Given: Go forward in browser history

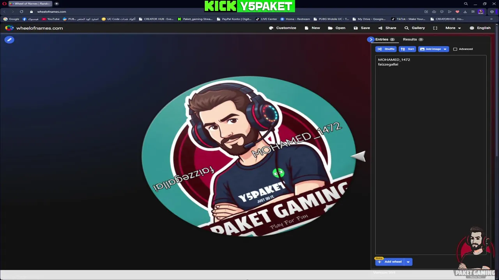Looking at the screenshot, I should tap(12, 12).
